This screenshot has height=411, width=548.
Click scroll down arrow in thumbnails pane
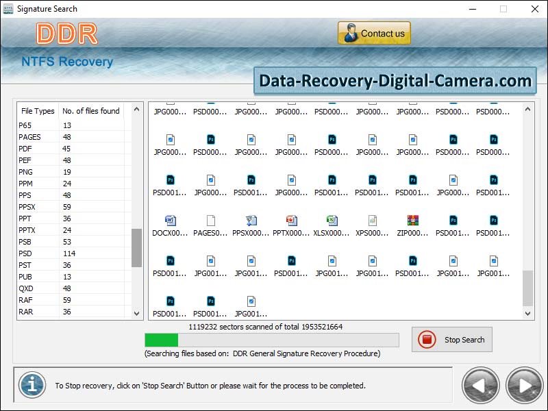(x=527, y=313)
